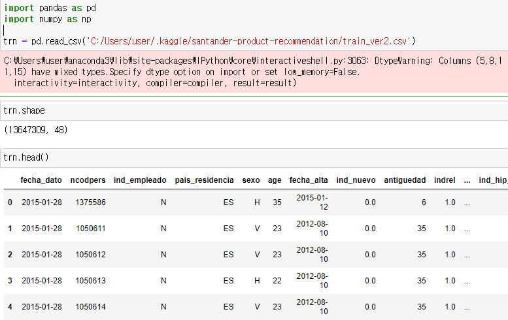Screen dimensions: 508x320
Task: Click the ind_nuevo column header
Action: (356, 180)
